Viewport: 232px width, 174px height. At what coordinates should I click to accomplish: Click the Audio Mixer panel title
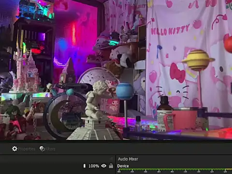point(128,159)
